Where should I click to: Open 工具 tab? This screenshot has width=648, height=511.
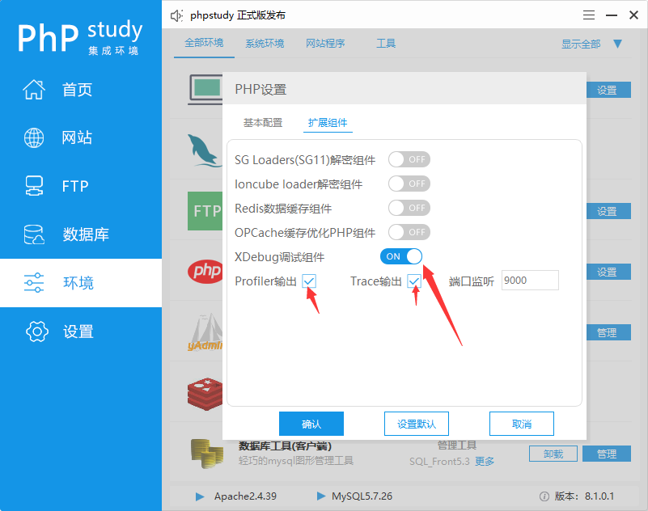(386, 44)
